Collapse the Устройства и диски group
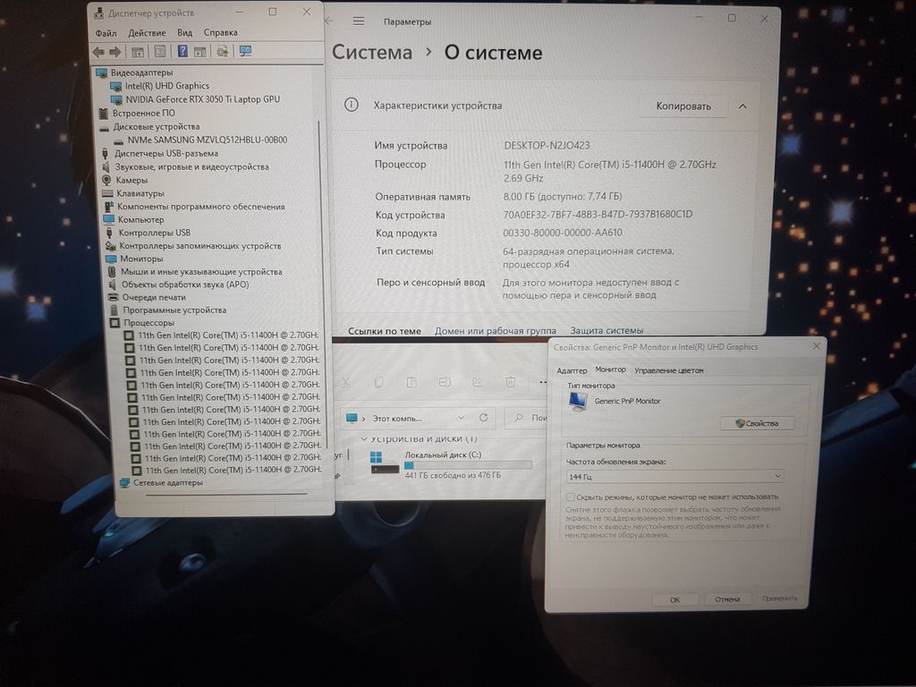This screenshot has height=687, width=916. (x=364, y=439)
